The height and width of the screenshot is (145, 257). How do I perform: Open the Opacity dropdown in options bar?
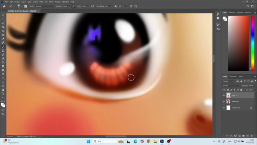pyautogui.click(x=69, y=6)
